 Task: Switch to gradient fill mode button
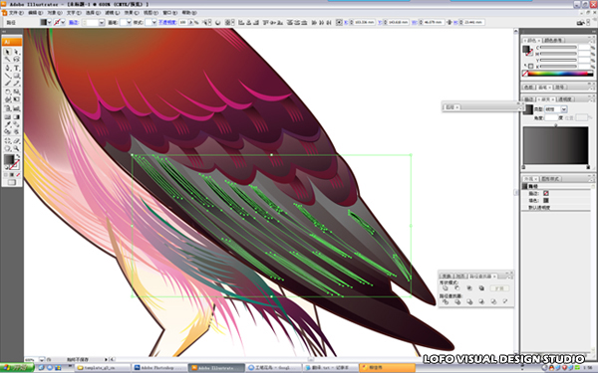12,175
